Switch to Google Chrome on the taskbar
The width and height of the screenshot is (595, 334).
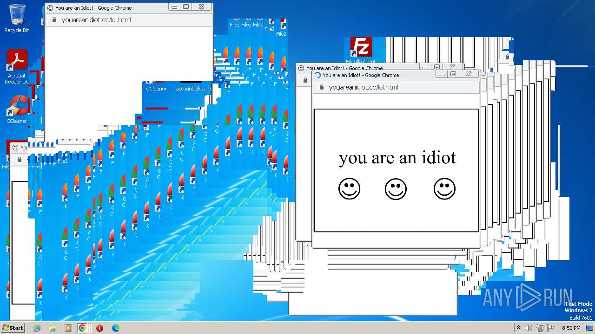tap(82, 328)
